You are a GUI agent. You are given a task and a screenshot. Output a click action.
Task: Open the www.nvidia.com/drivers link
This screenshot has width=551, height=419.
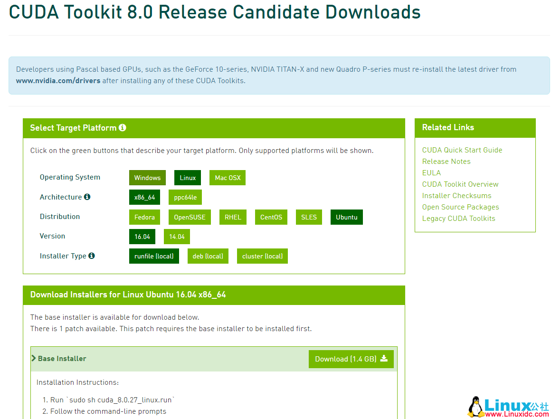[x=58, y=80]
